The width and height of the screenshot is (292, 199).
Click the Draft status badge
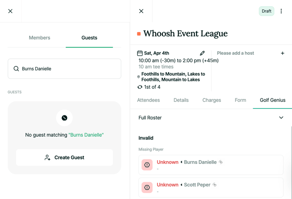266,11
